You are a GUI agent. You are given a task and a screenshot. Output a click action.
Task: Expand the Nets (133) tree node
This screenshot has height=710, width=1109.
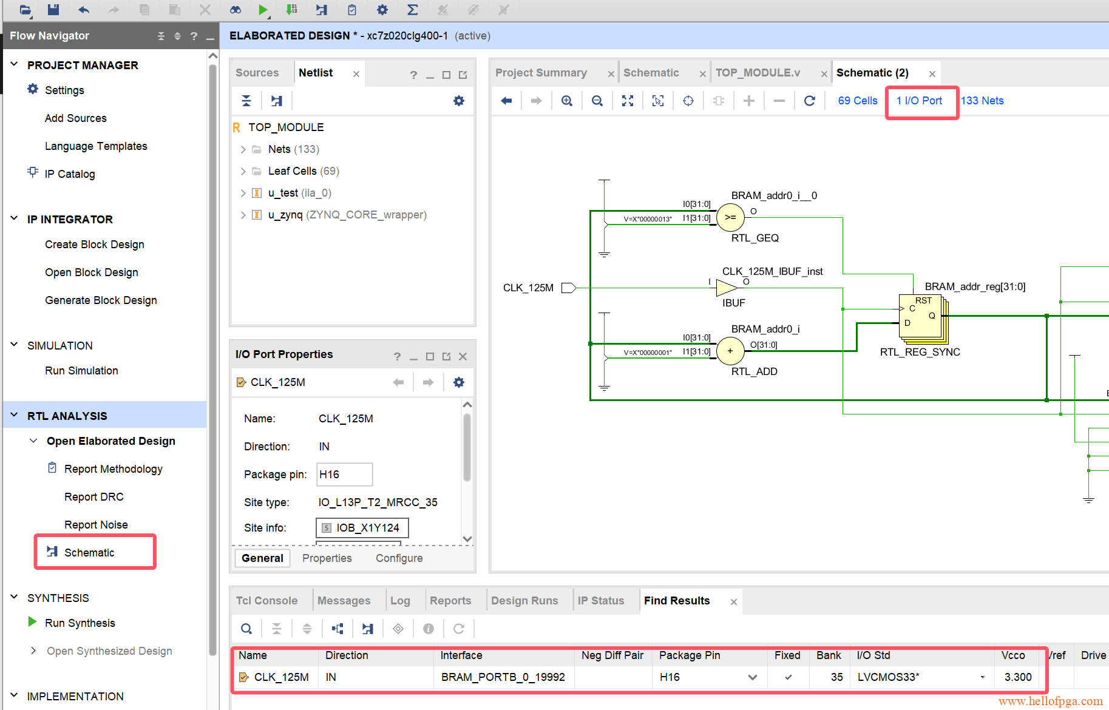pyautogui.click(x=243, y=149)
